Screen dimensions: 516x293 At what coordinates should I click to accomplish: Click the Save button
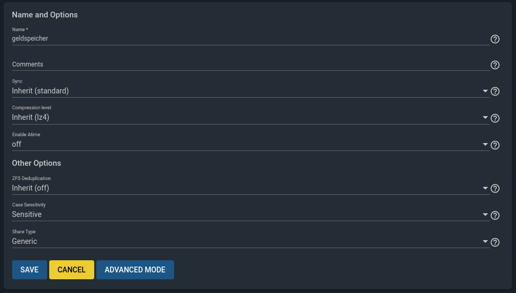click(29, 270)
